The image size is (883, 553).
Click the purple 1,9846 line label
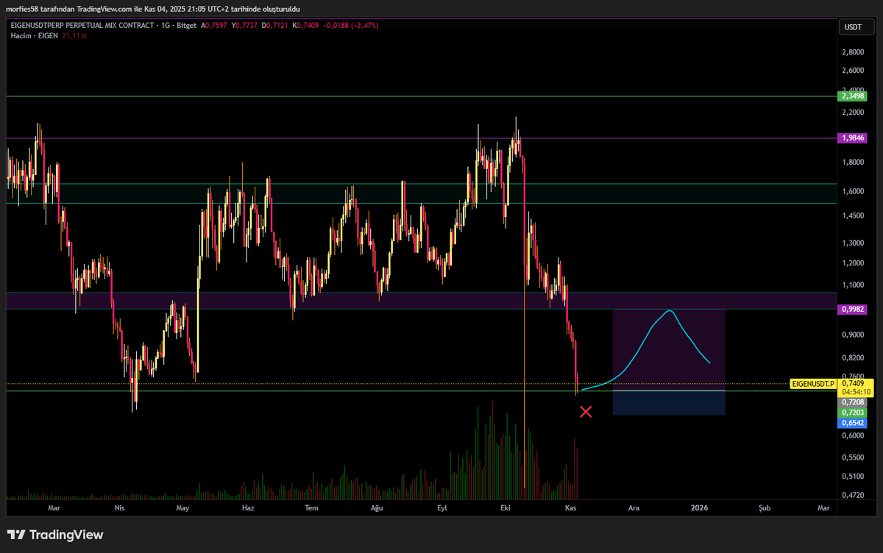click(x=852, y=138)
